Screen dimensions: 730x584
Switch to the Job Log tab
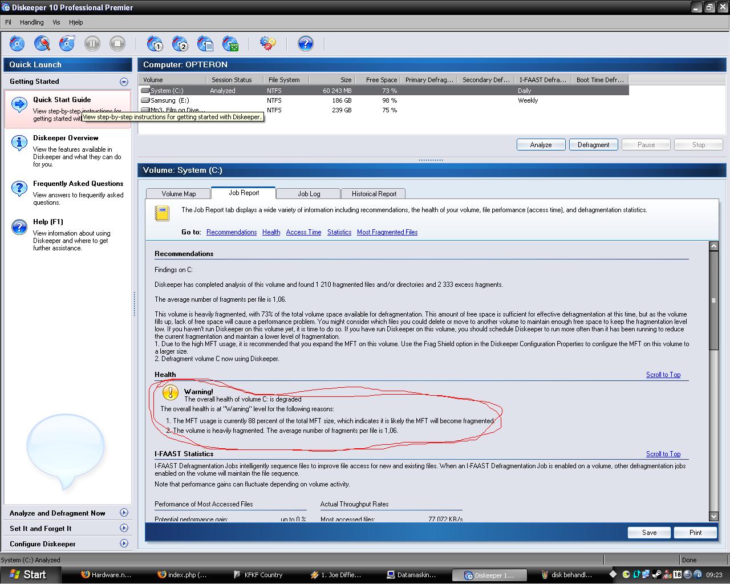point(309,194)
